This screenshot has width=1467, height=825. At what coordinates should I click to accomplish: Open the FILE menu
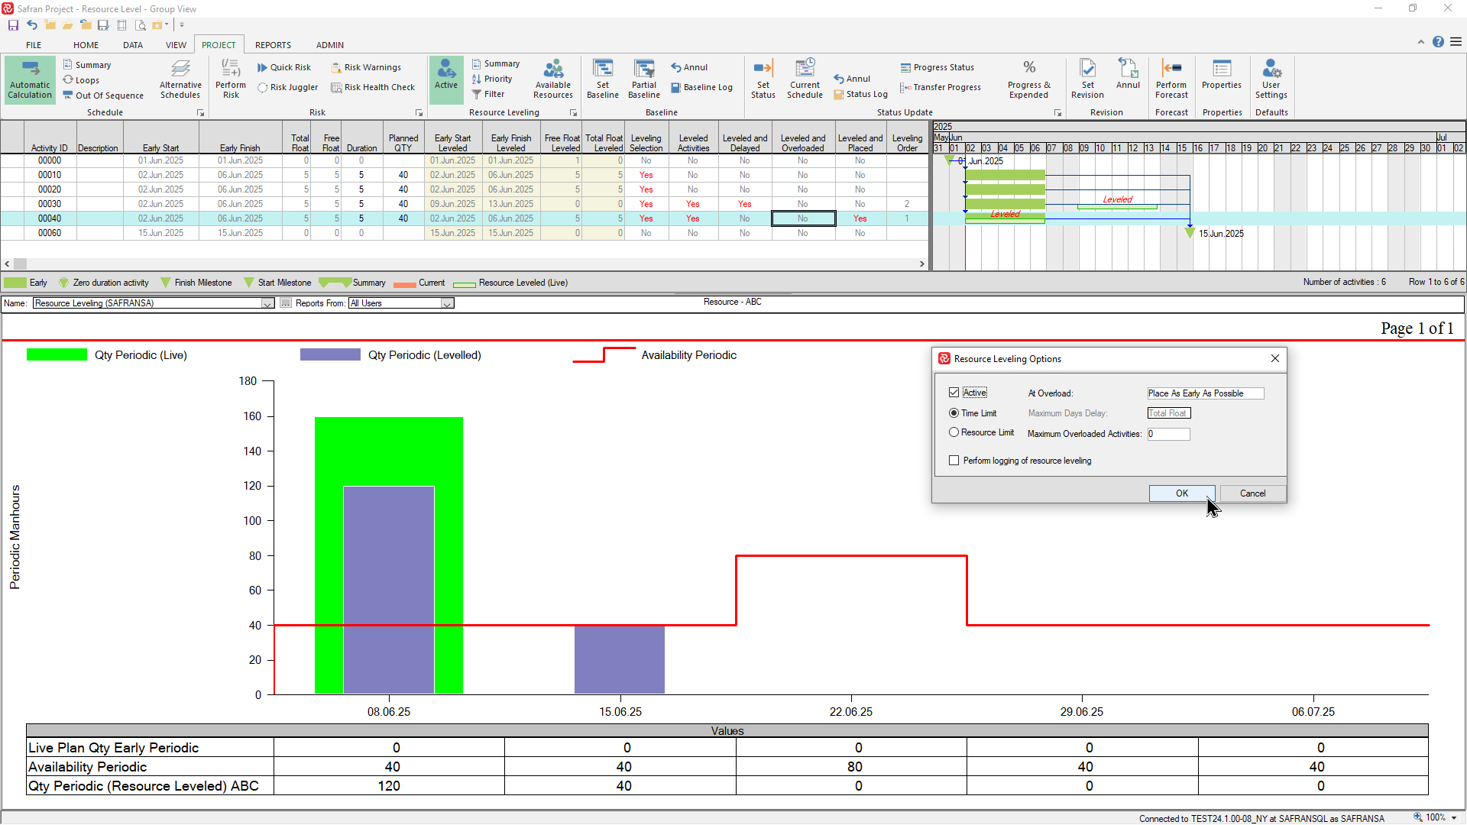coord(34,45)
